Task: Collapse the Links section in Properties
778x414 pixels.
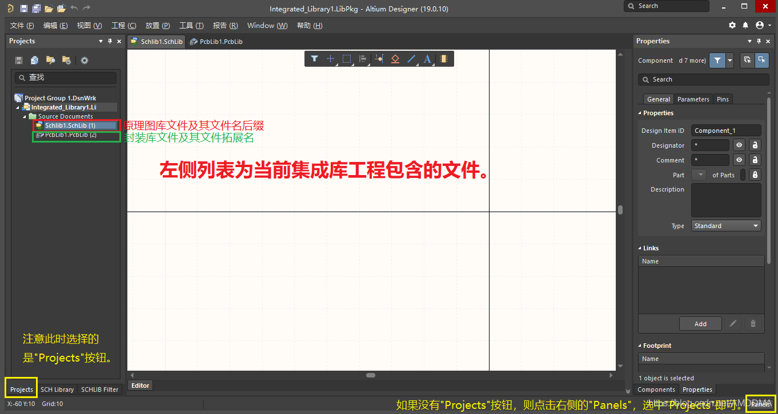Action: [640, 248]
